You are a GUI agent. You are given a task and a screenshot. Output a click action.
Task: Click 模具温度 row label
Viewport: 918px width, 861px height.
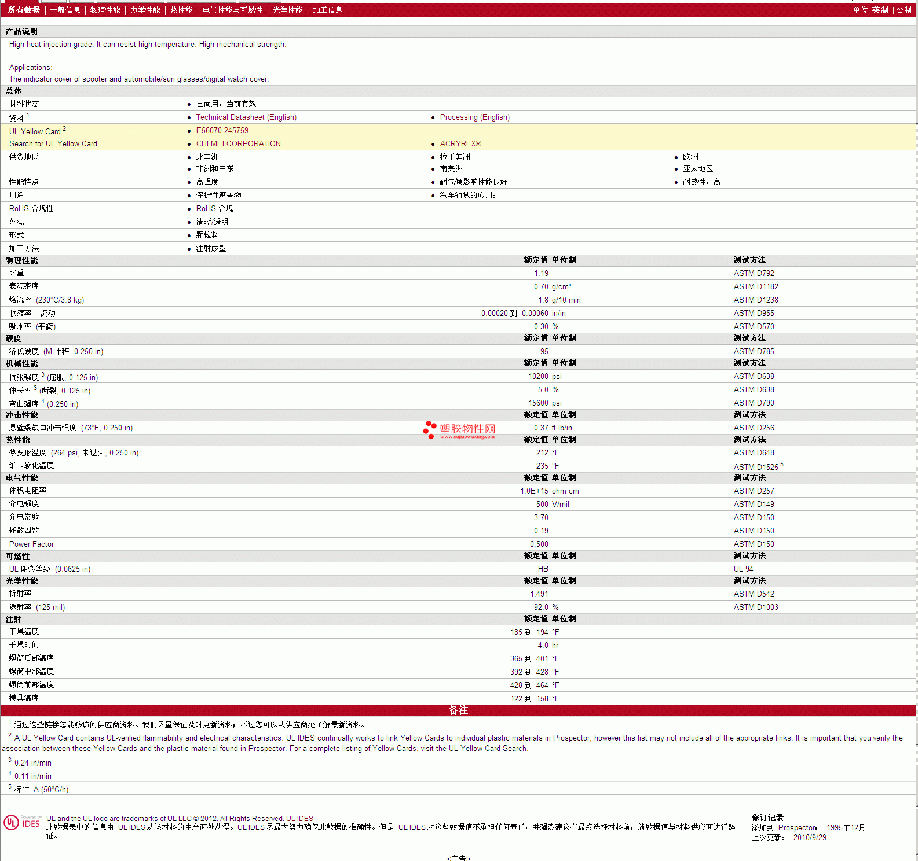pyautogui.click(x=24, y=698)
